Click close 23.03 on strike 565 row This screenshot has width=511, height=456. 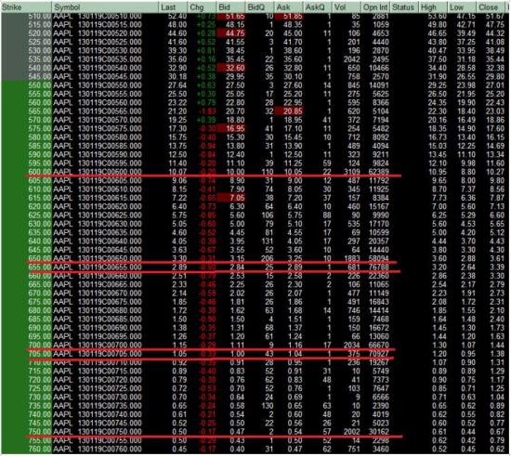point(495,111)
